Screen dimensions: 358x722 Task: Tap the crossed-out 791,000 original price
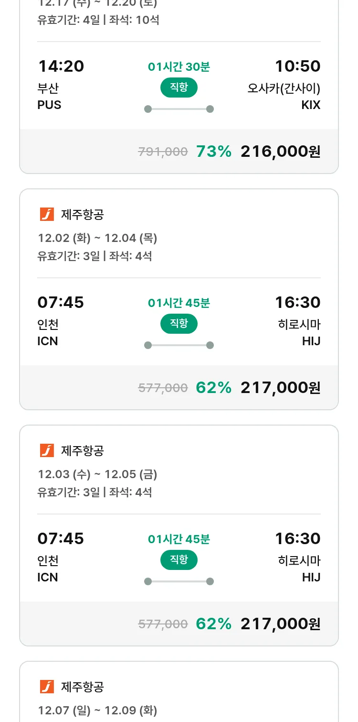163,152
